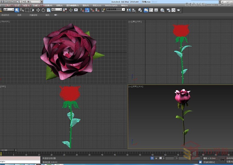
Task: Activate the Select and Move tool
Action: click(x=38, y=10)
